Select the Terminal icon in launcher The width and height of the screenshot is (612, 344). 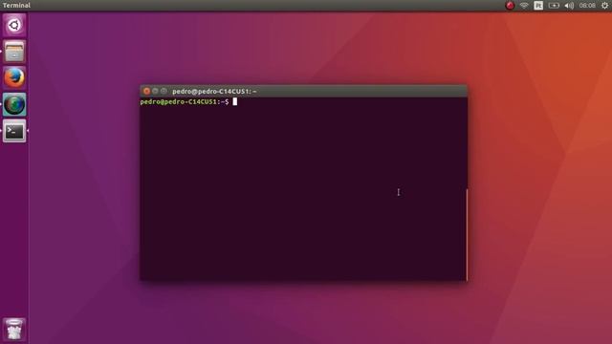click(x=14, y=131)
